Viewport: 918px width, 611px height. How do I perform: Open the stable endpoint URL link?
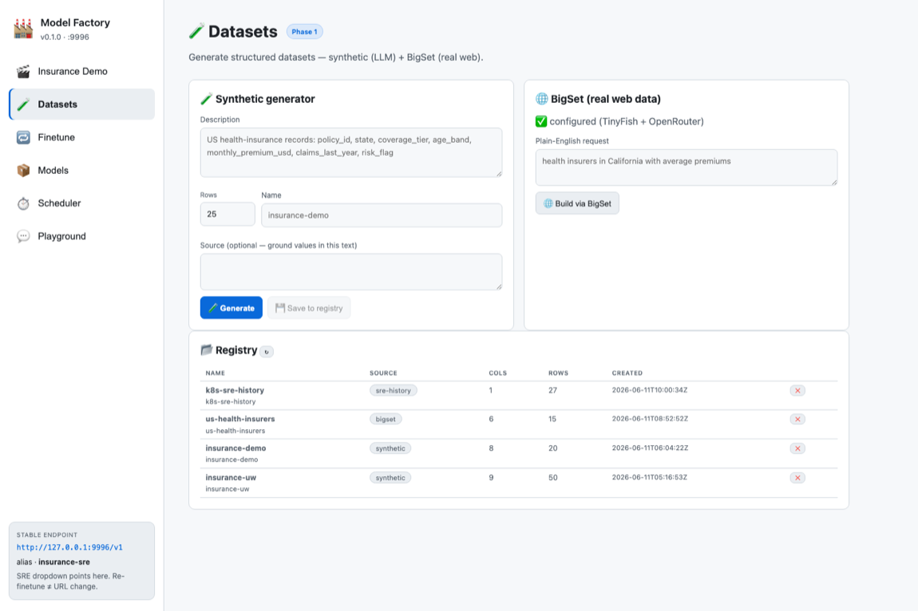[69, 547]
